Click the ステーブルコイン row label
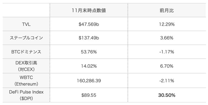The height and width of the screenshot is (105, 208). [x=26, y=38]
